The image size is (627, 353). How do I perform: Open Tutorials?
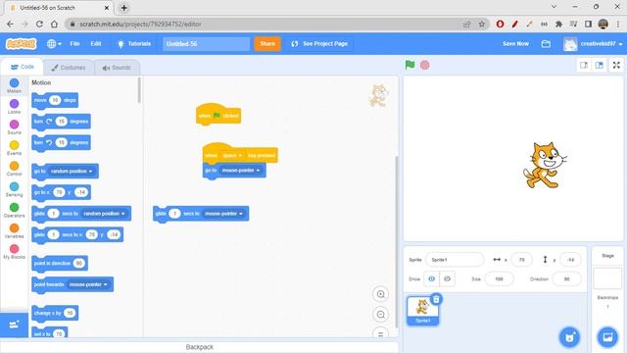134,43
